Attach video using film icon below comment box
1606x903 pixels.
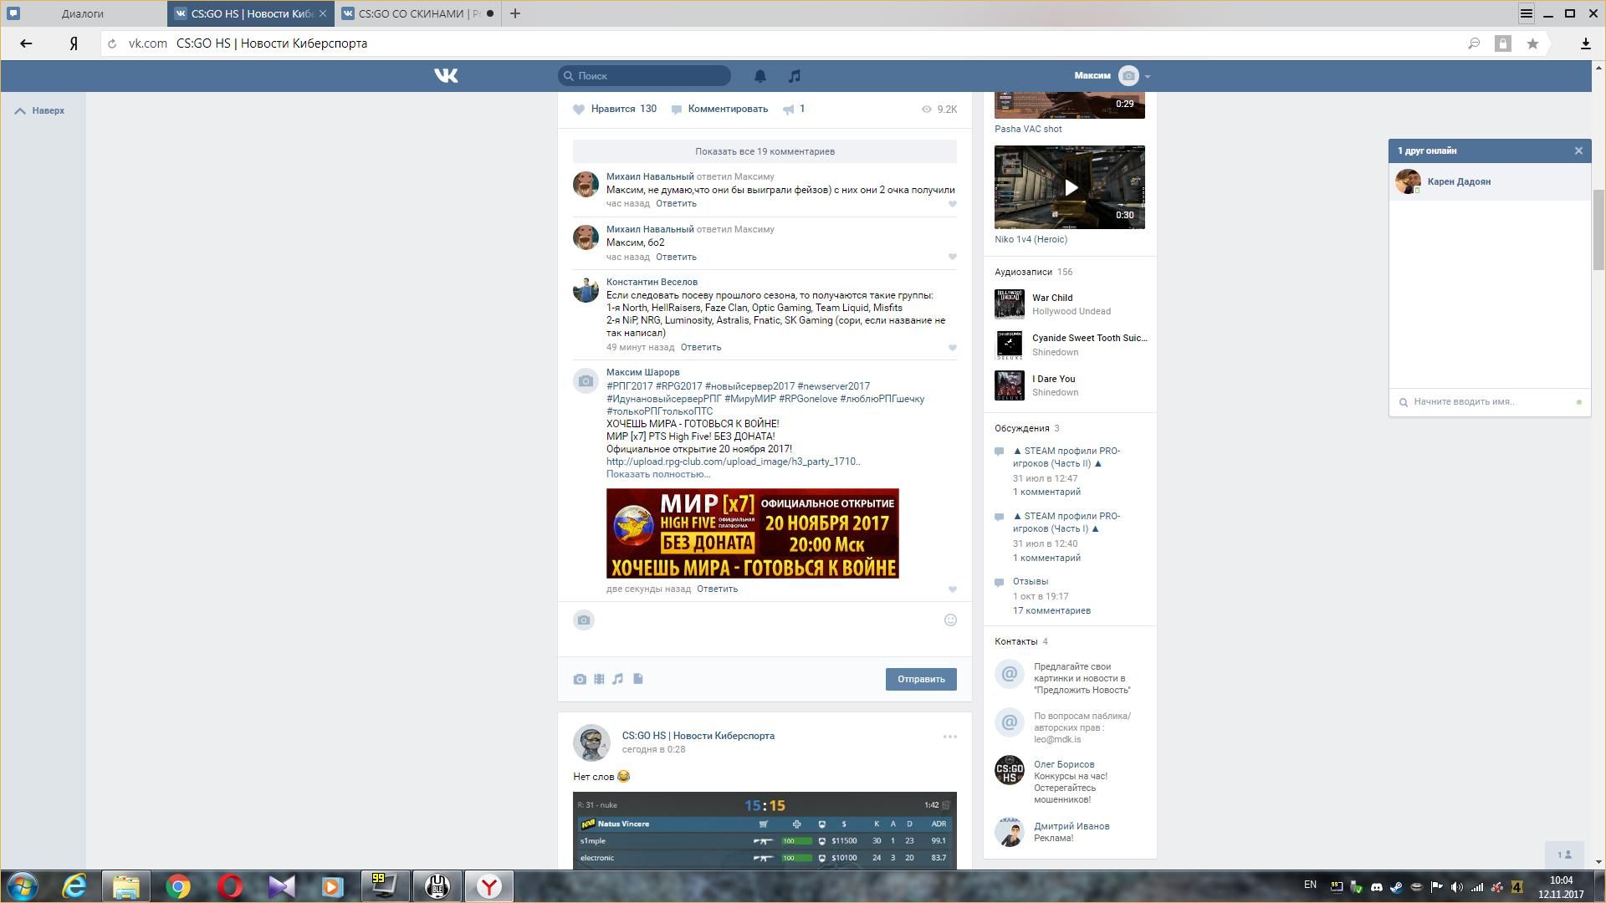(x=599, y=679)
